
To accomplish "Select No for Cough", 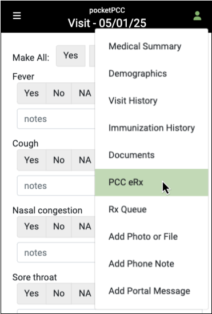I will tap(59, 160).
